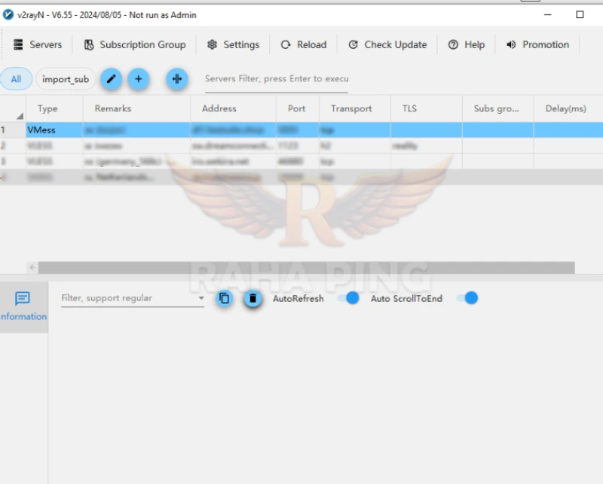Click the four-arrow move icon button
The width and height of the screenshot is (603, 484).
(x=177, y=79)
